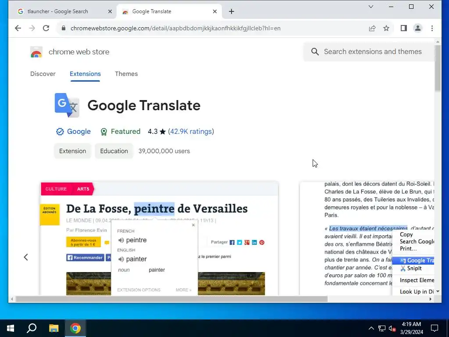Open Chrome three-dot menu
Image resolution: width=449 pixels, height=337 pixels.
[432, 28]
